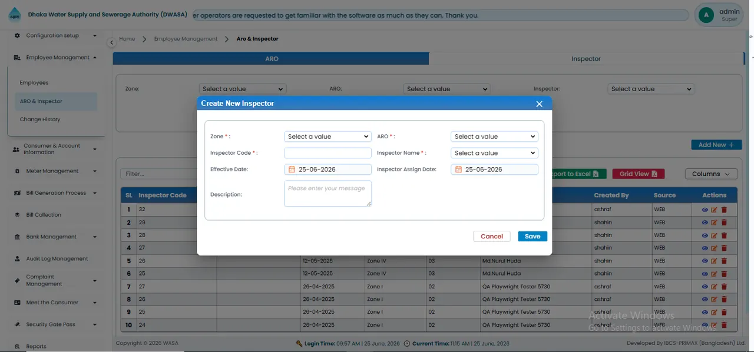
Task: Open the Zone filter dropdown behind dialog
Action: click(243, 89)
